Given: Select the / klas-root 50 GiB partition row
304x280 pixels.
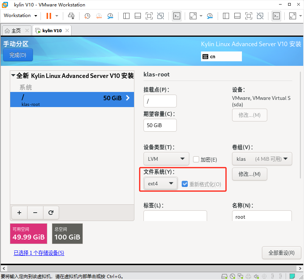Looking at the screenshot, I should click(x=72, y=100).
